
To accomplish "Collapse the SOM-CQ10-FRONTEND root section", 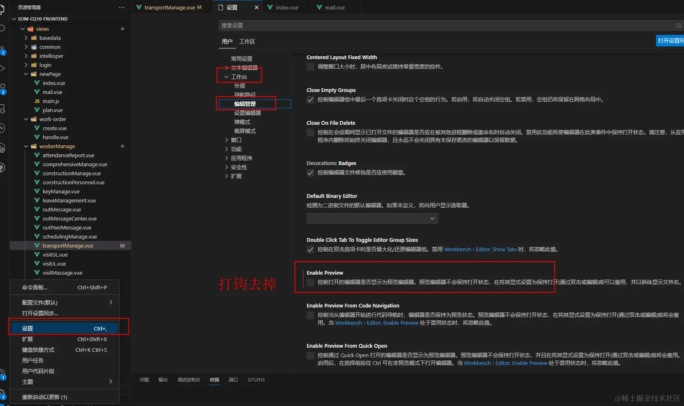I will coord(14,19).
